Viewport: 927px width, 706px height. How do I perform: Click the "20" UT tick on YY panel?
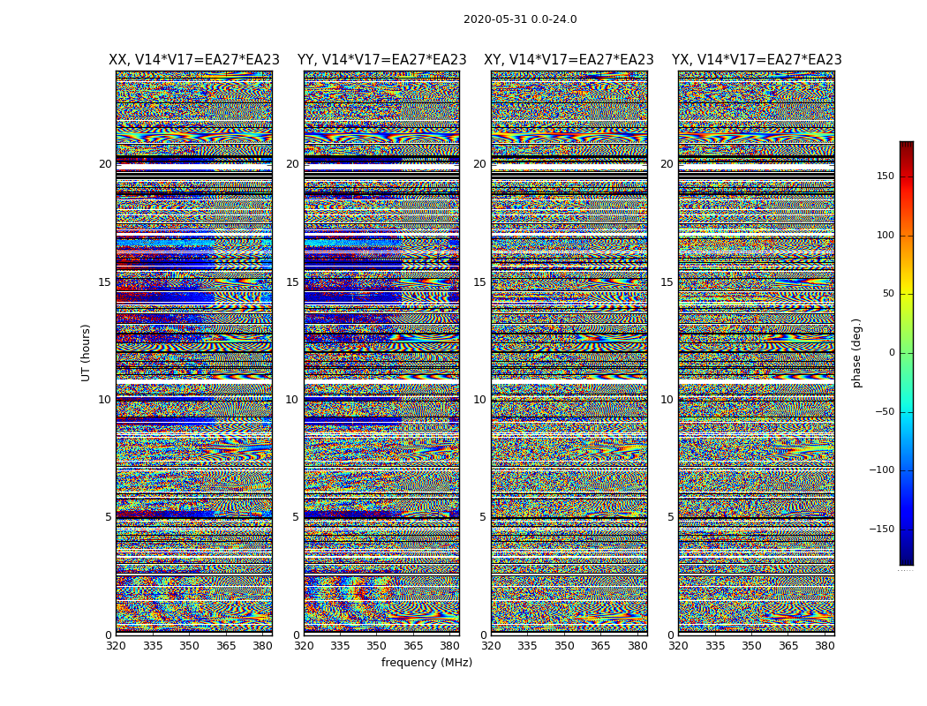pyautogui.click(x=292, y=164)
